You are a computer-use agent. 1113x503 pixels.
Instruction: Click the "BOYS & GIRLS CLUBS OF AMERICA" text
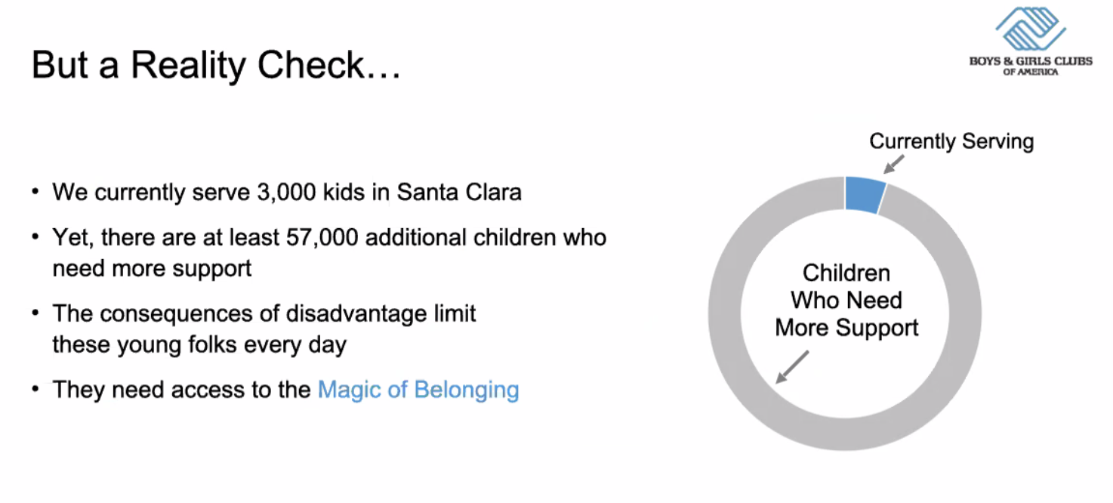point(1030,65)
